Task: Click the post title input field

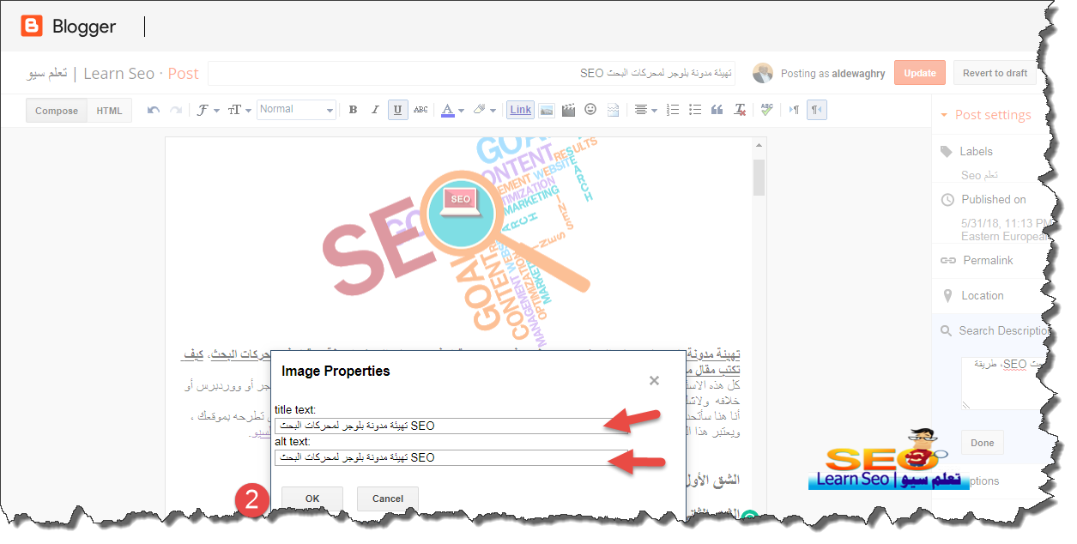Action: (472, 73)
